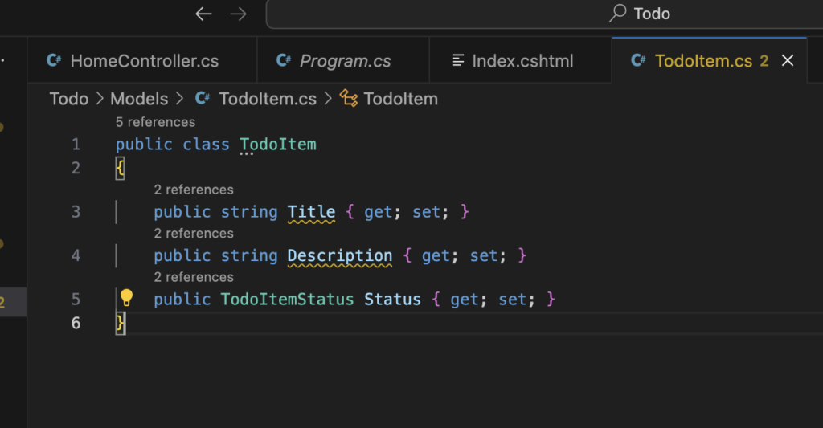The height and width of the screenshot is (428, 823).
Task: Click the TodoItem class name on line 1
Action: (277, 145)
